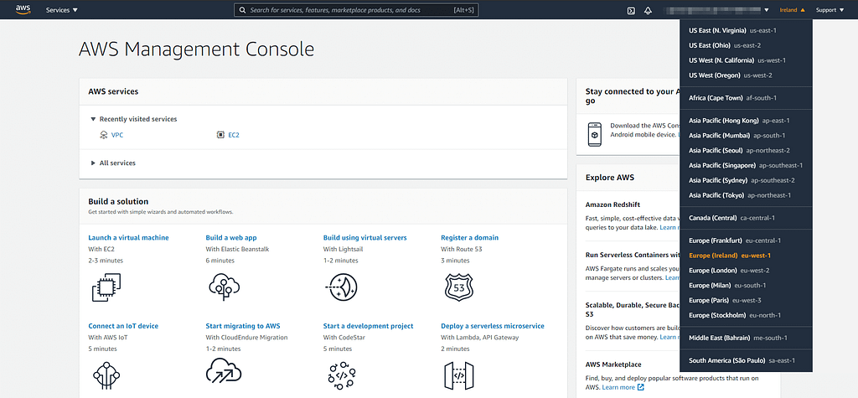
Task: Click Start migrating to AWS link
Action: 243,326
